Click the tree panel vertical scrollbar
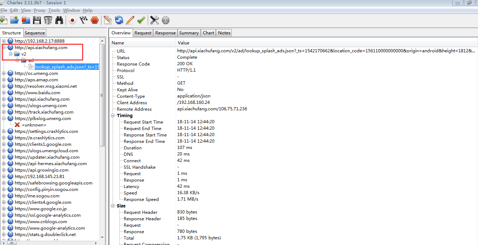478x245 pixels. (102, 95)
